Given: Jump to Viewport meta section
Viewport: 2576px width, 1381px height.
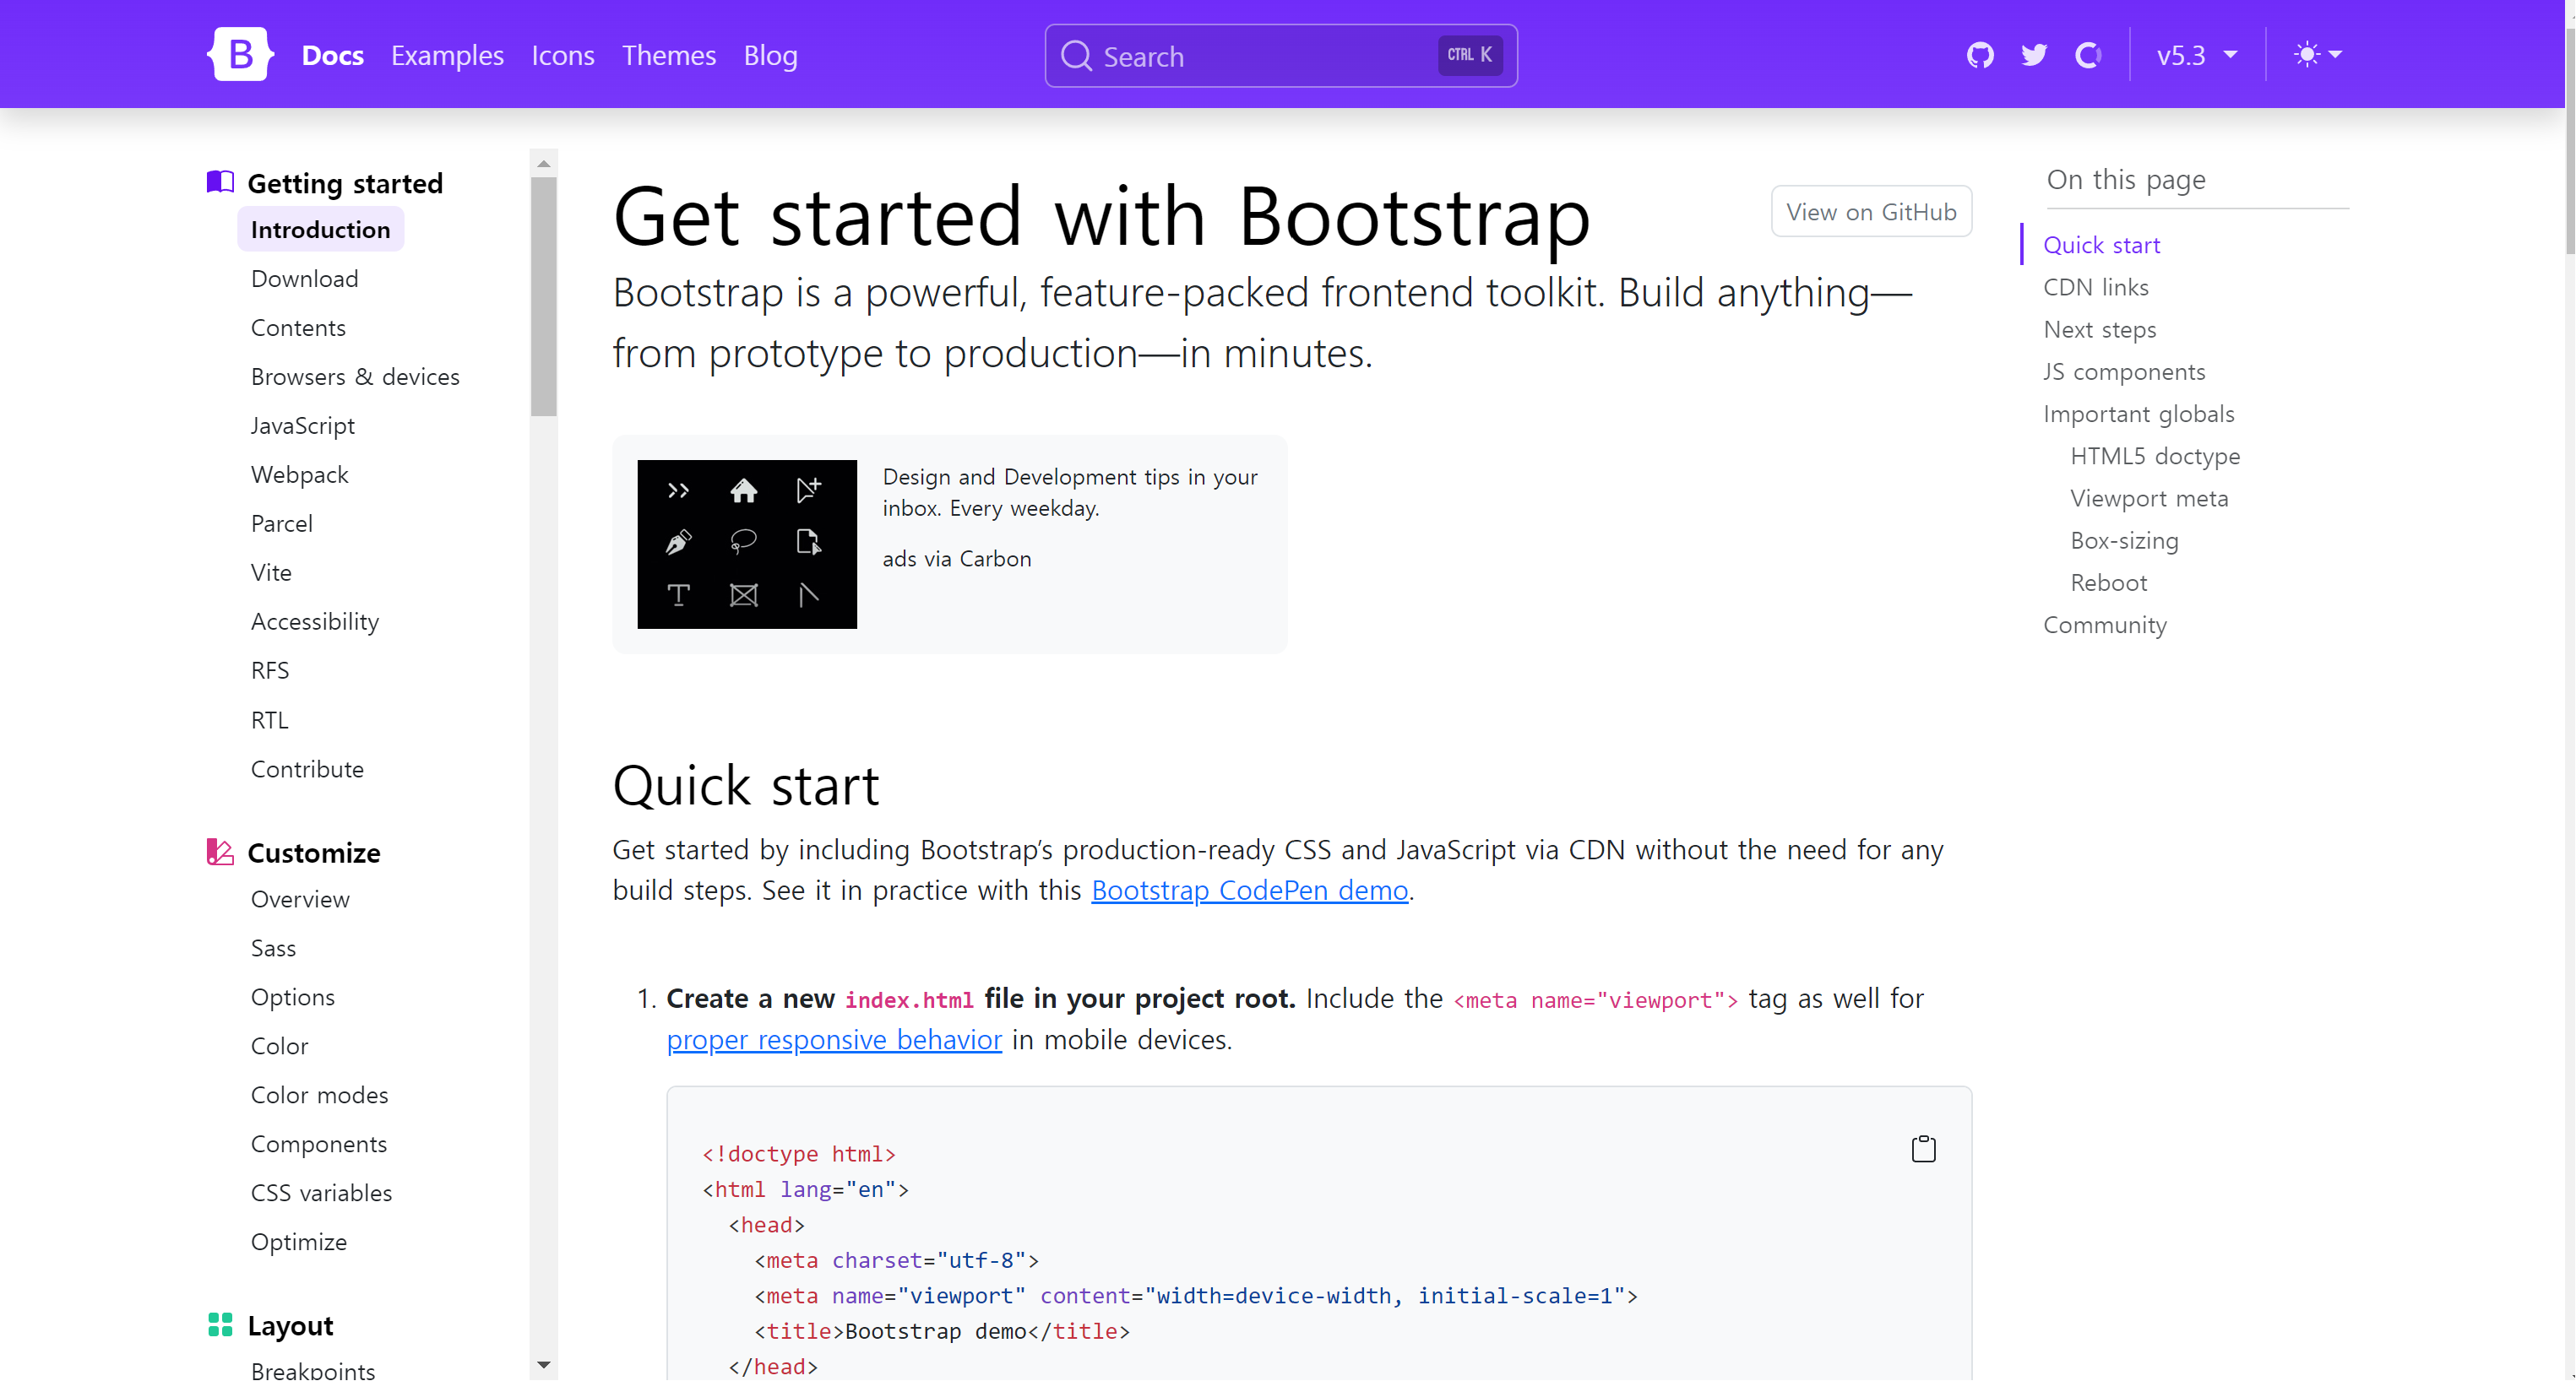Looking at the screenshot, I should [2149, 498].
